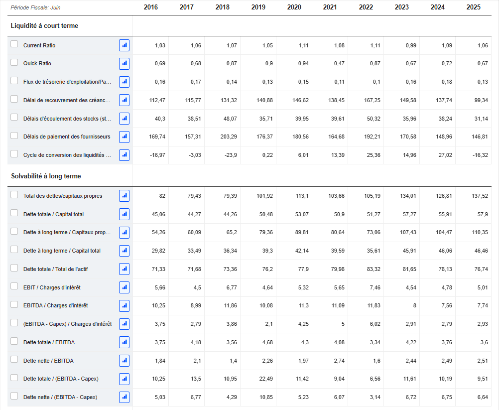Select Total des dettes/capitaux propres checkbox

pos(14,194)
